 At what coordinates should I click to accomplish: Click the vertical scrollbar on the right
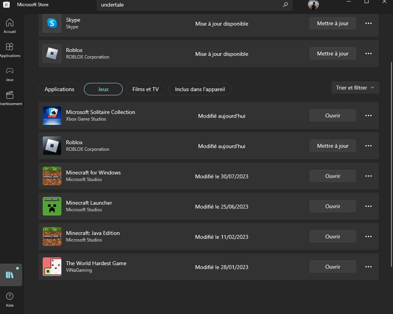pyautogui.click(x=391, y=164)
